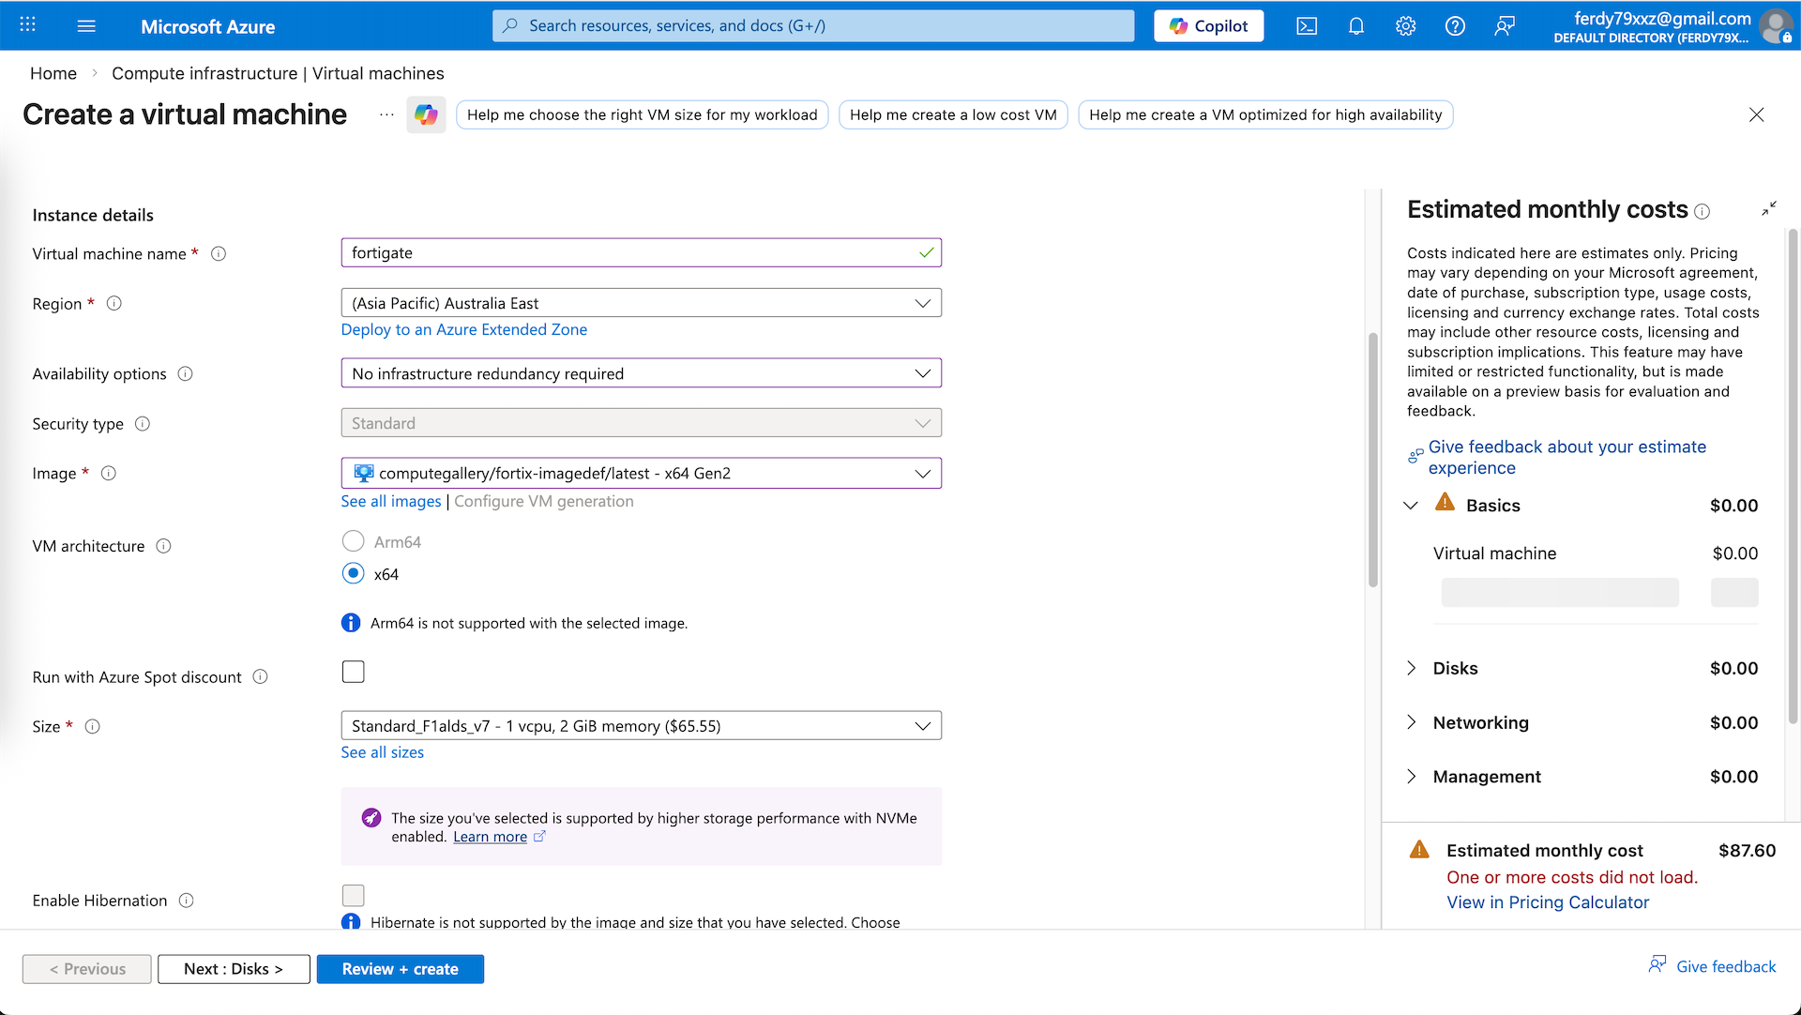Go to Home breadcrumb

(53, 73)
